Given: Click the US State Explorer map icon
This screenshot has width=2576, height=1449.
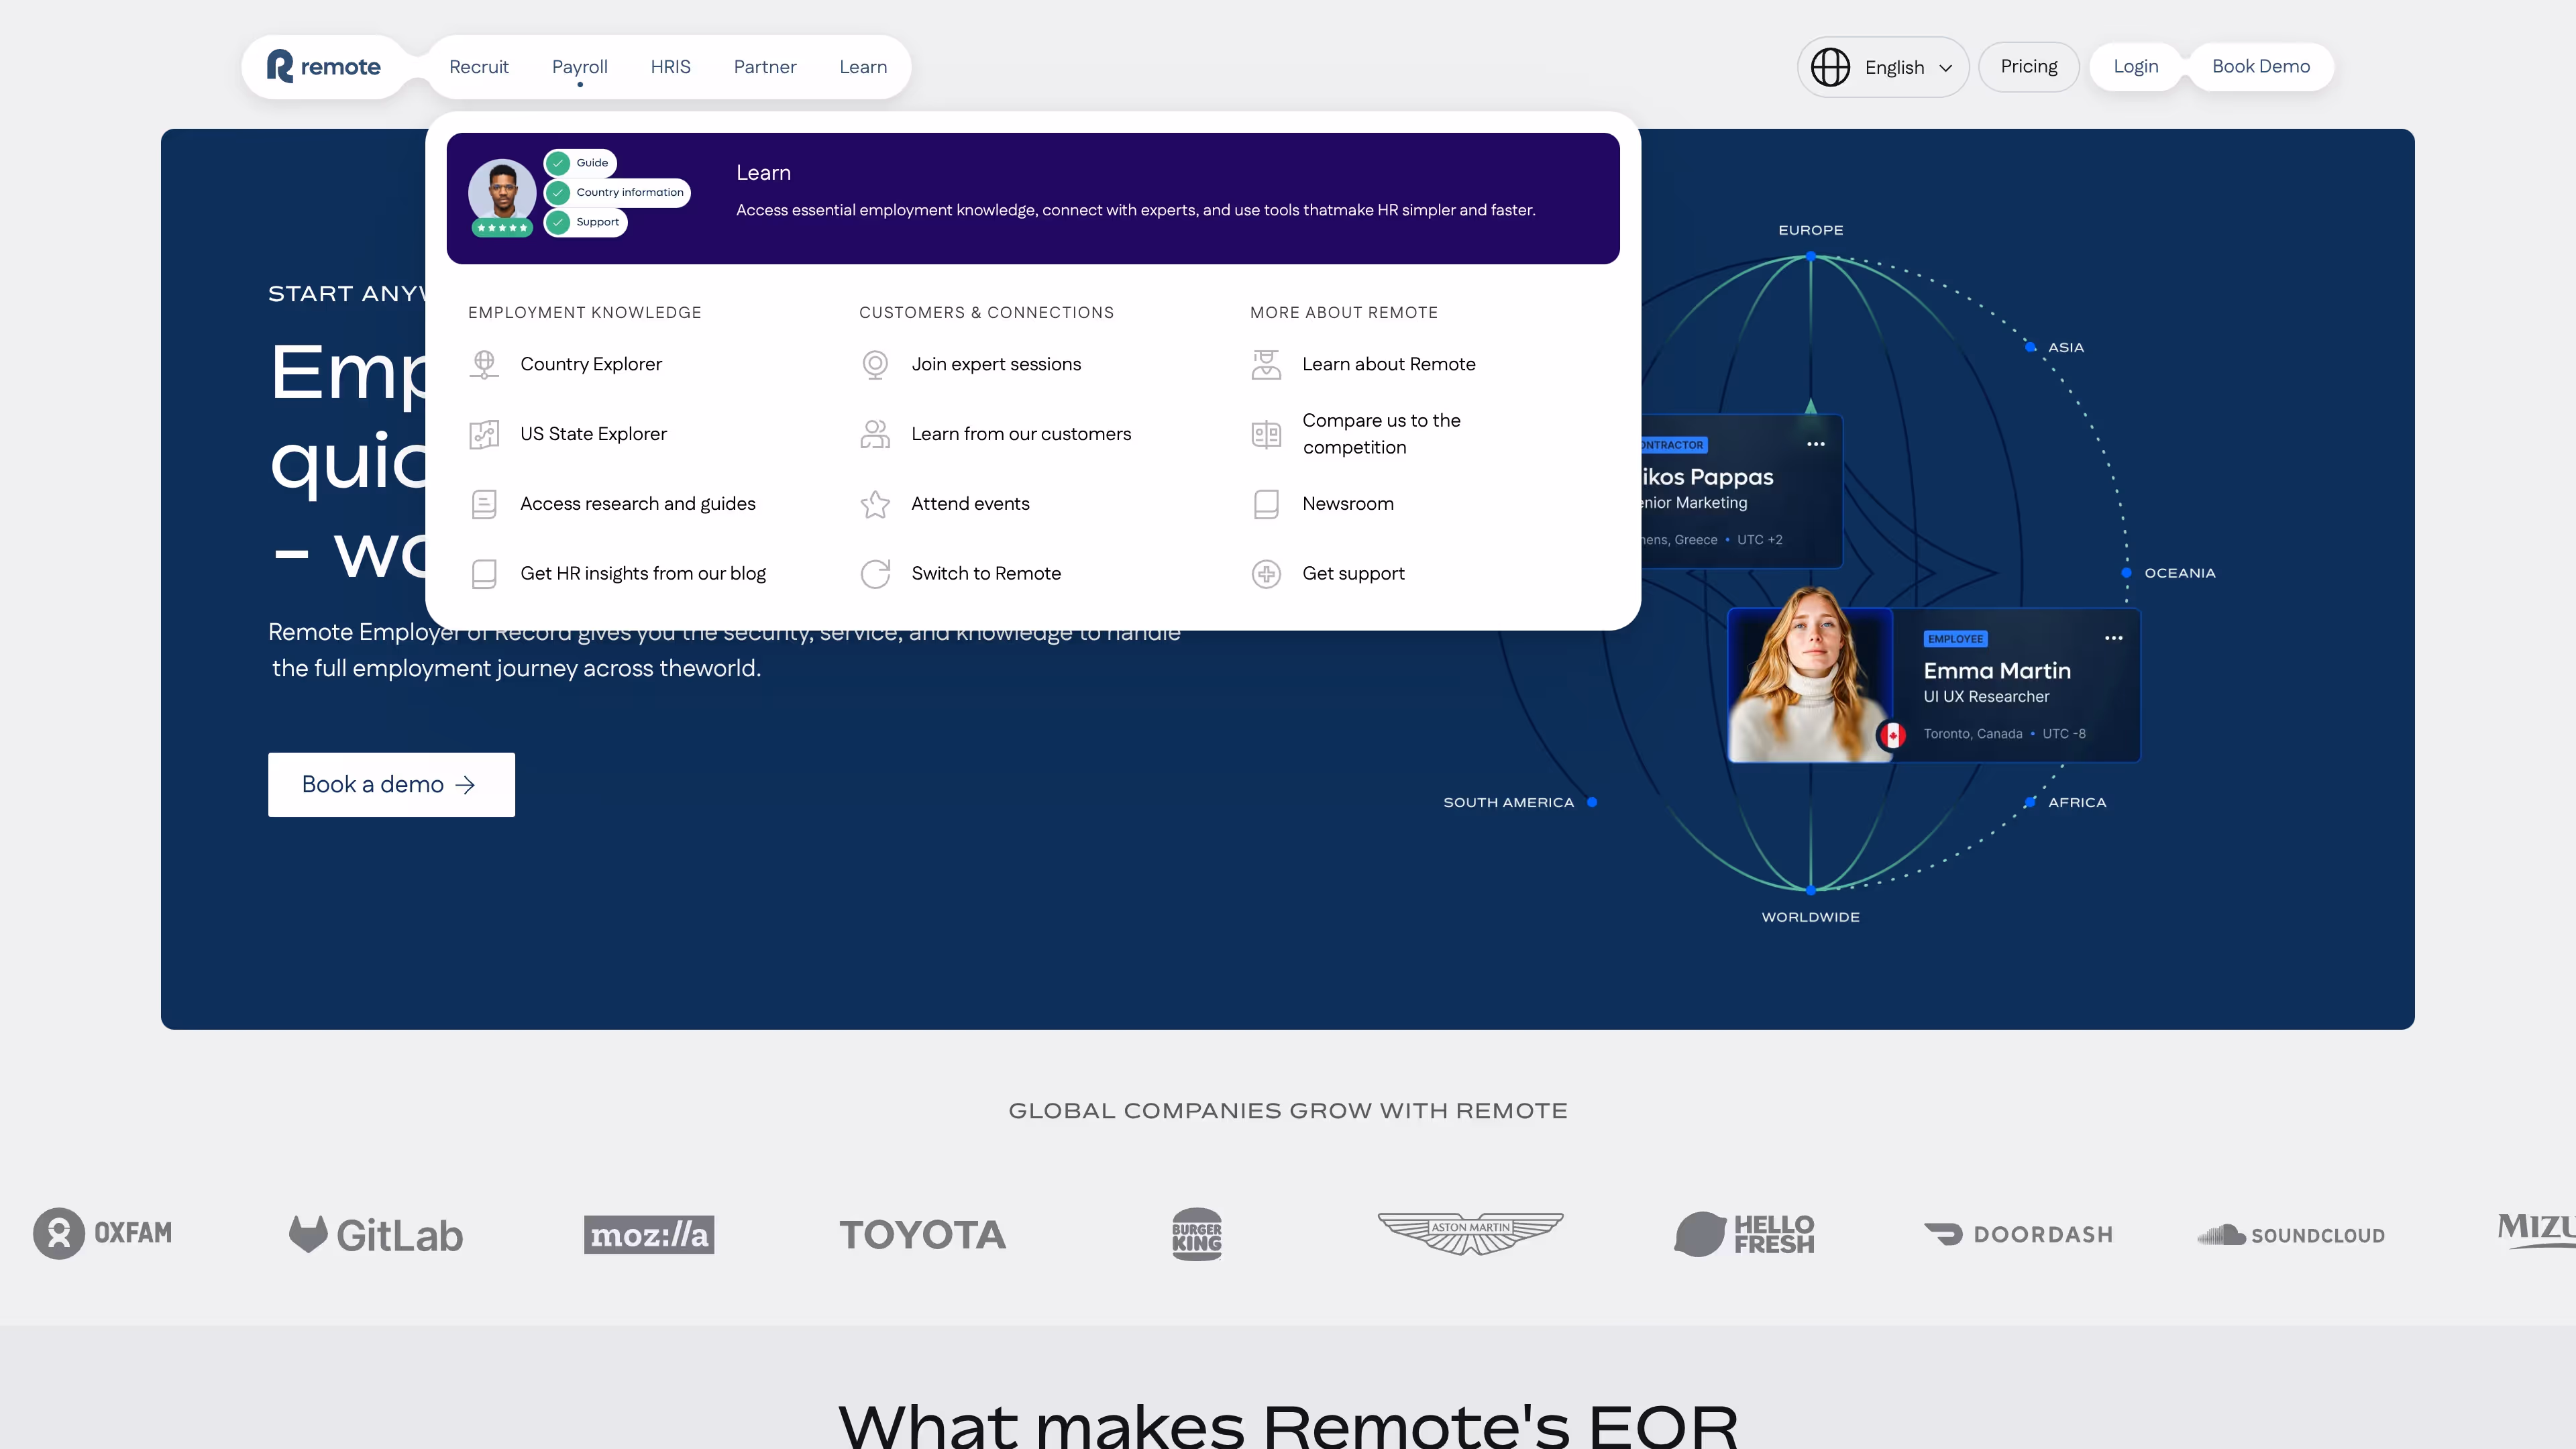Looking at the screenshot, I should (485, 434).
